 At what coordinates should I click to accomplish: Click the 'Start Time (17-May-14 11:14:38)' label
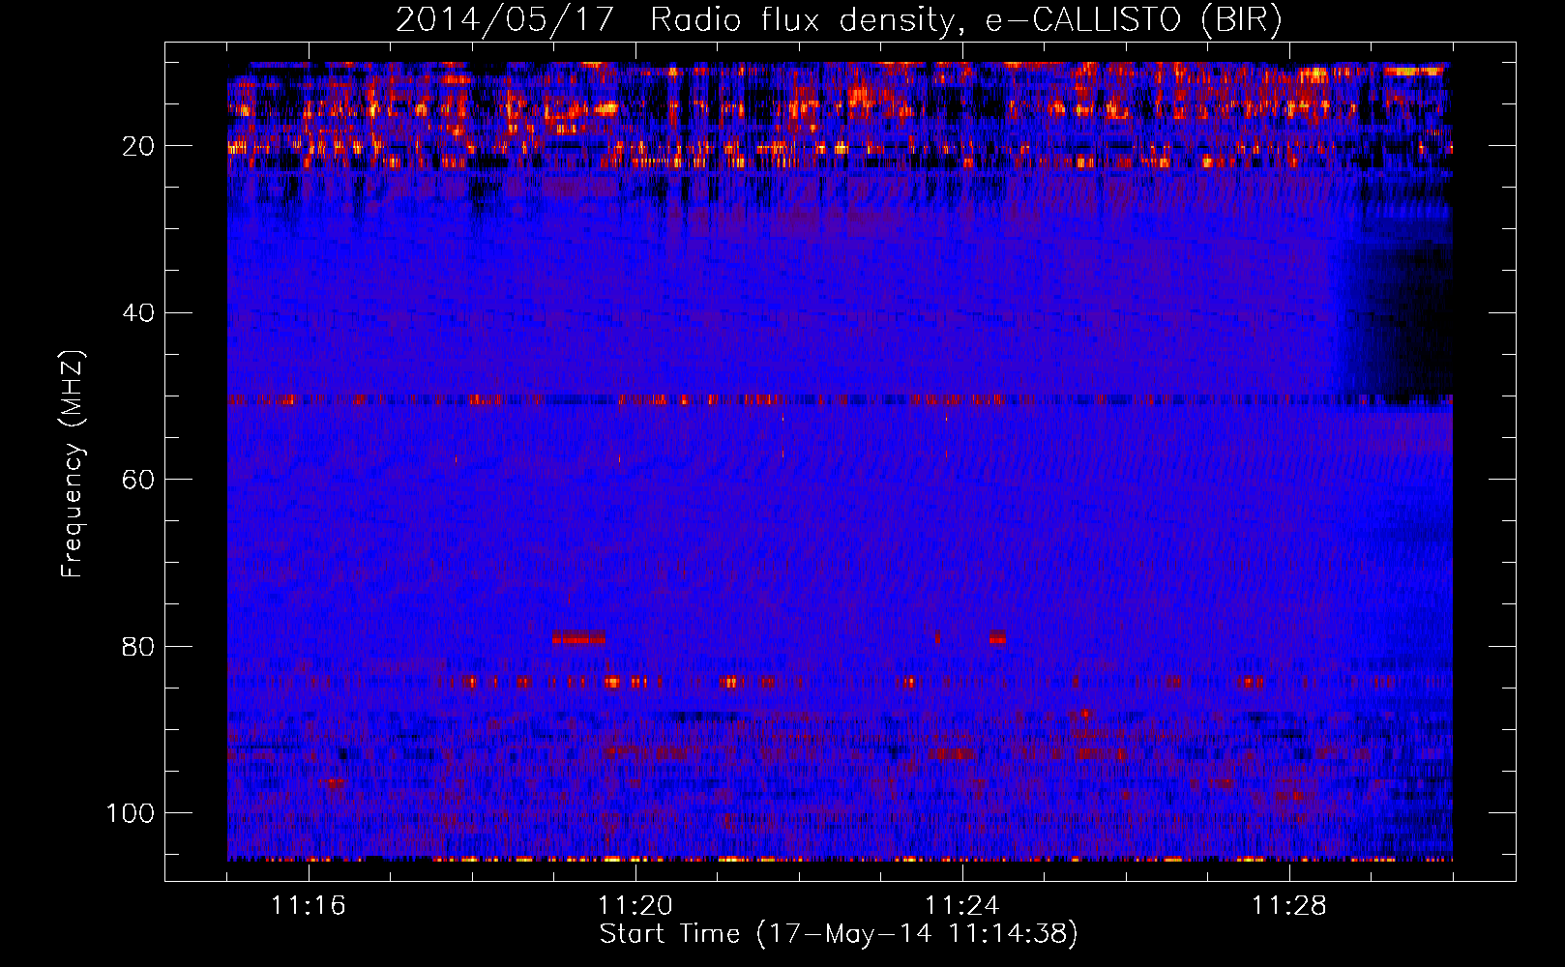click(x=839, y=934)
